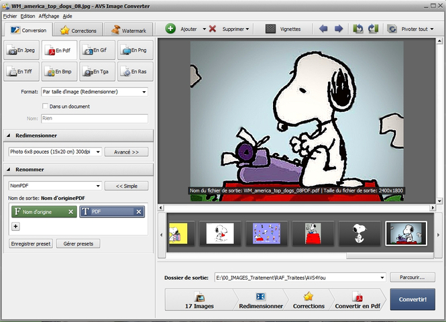Click the Convertir! button

412,299
